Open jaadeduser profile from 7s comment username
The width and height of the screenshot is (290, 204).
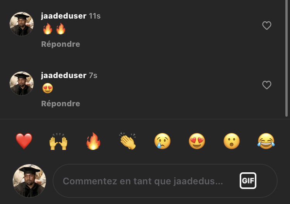pos(64,75)
